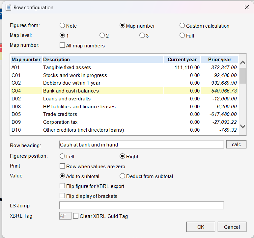
Task: Click the Row heading text field
Action: coord(142,145)
